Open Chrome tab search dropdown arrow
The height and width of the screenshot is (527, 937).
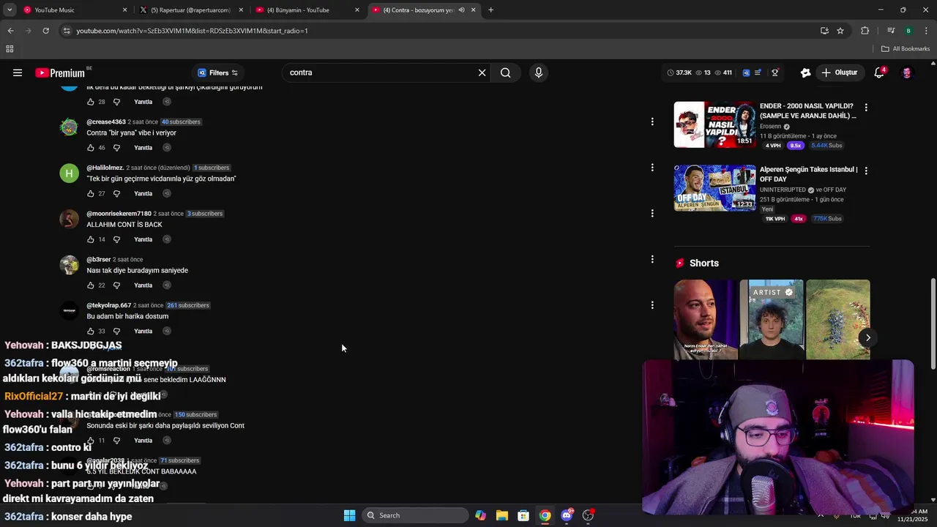coord(10,10)
